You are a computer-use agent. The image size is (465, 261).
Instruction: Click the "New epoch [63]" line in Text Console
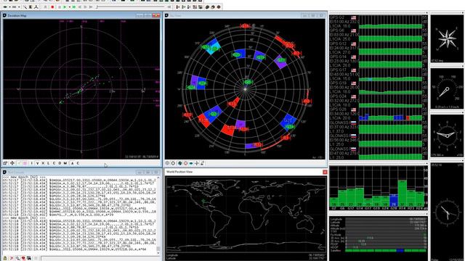tap(25, 217)
